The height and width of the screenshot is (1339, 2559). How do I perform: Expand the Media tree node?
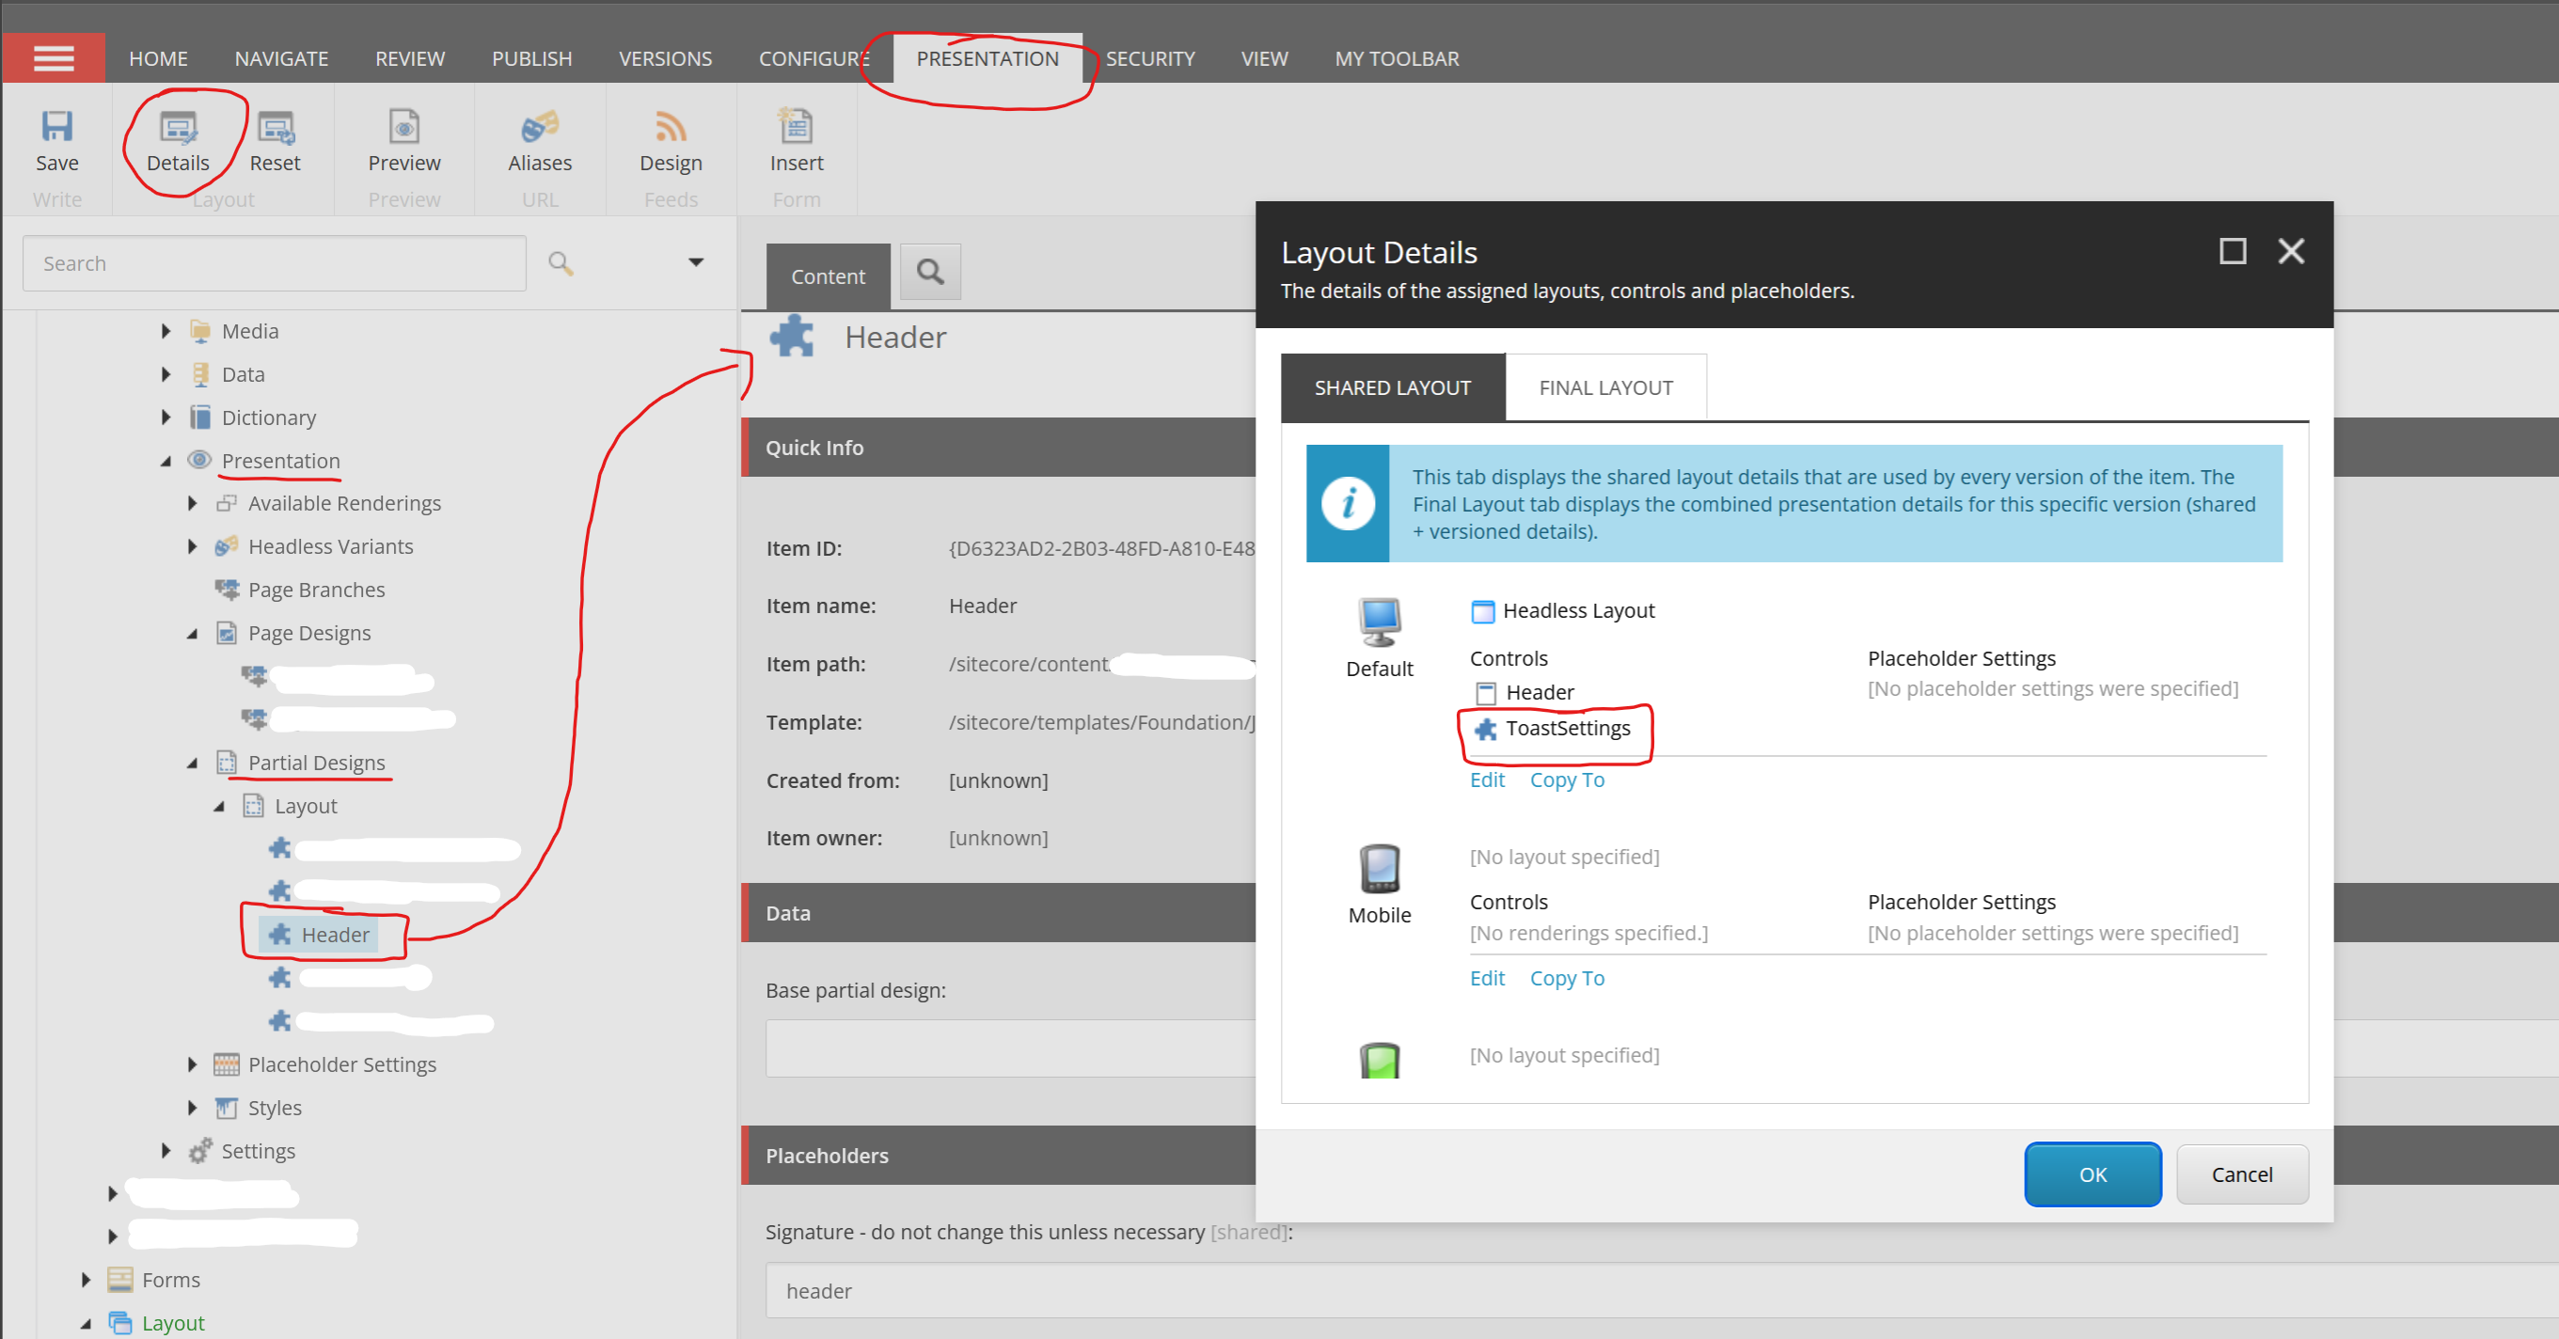point(166,331)
